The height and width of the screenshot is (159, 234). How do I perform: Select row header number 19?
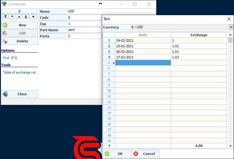point(109,141)
